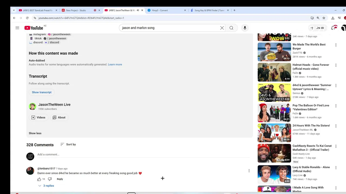Like the lordaaru1517 comment
The image size is (346, 194).
tap(39, 179)
